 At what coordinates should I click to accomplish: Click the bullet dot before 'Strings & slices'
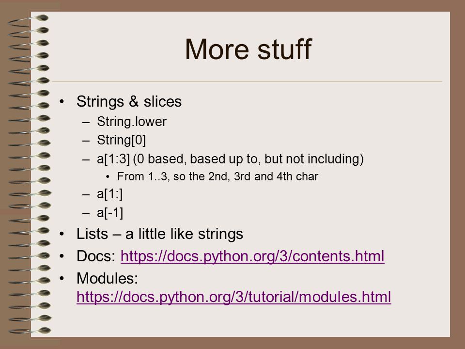pos(62,102)
